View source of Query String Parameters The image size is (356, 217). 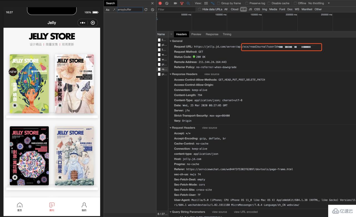[219, 212]
